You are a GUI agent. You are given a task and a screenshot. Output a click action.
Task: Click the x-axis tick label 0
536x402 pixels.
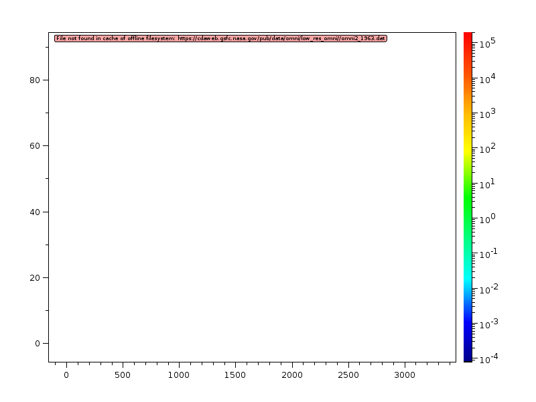66,375
